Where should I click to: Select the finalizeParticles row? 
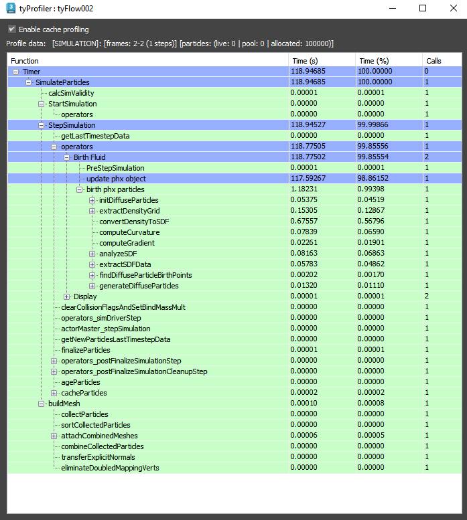(235, 350)
